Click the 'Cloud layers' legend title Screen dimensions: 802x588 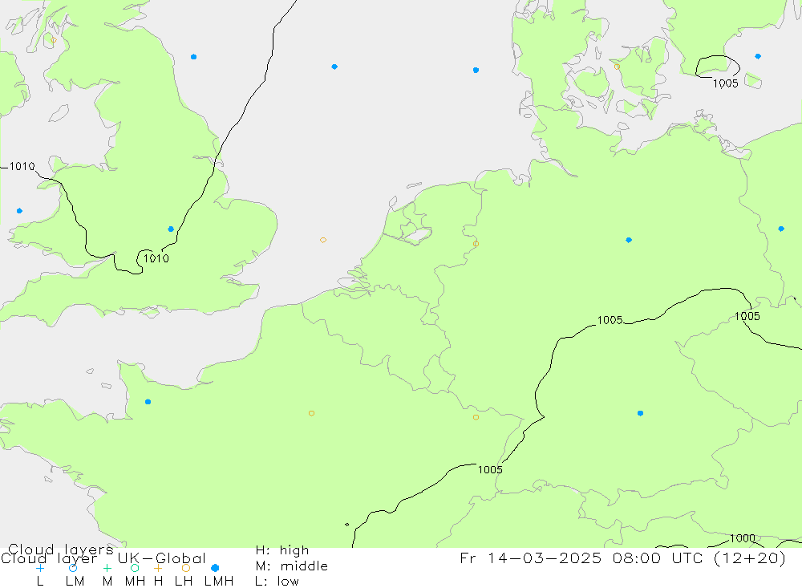tap(61, 550)
